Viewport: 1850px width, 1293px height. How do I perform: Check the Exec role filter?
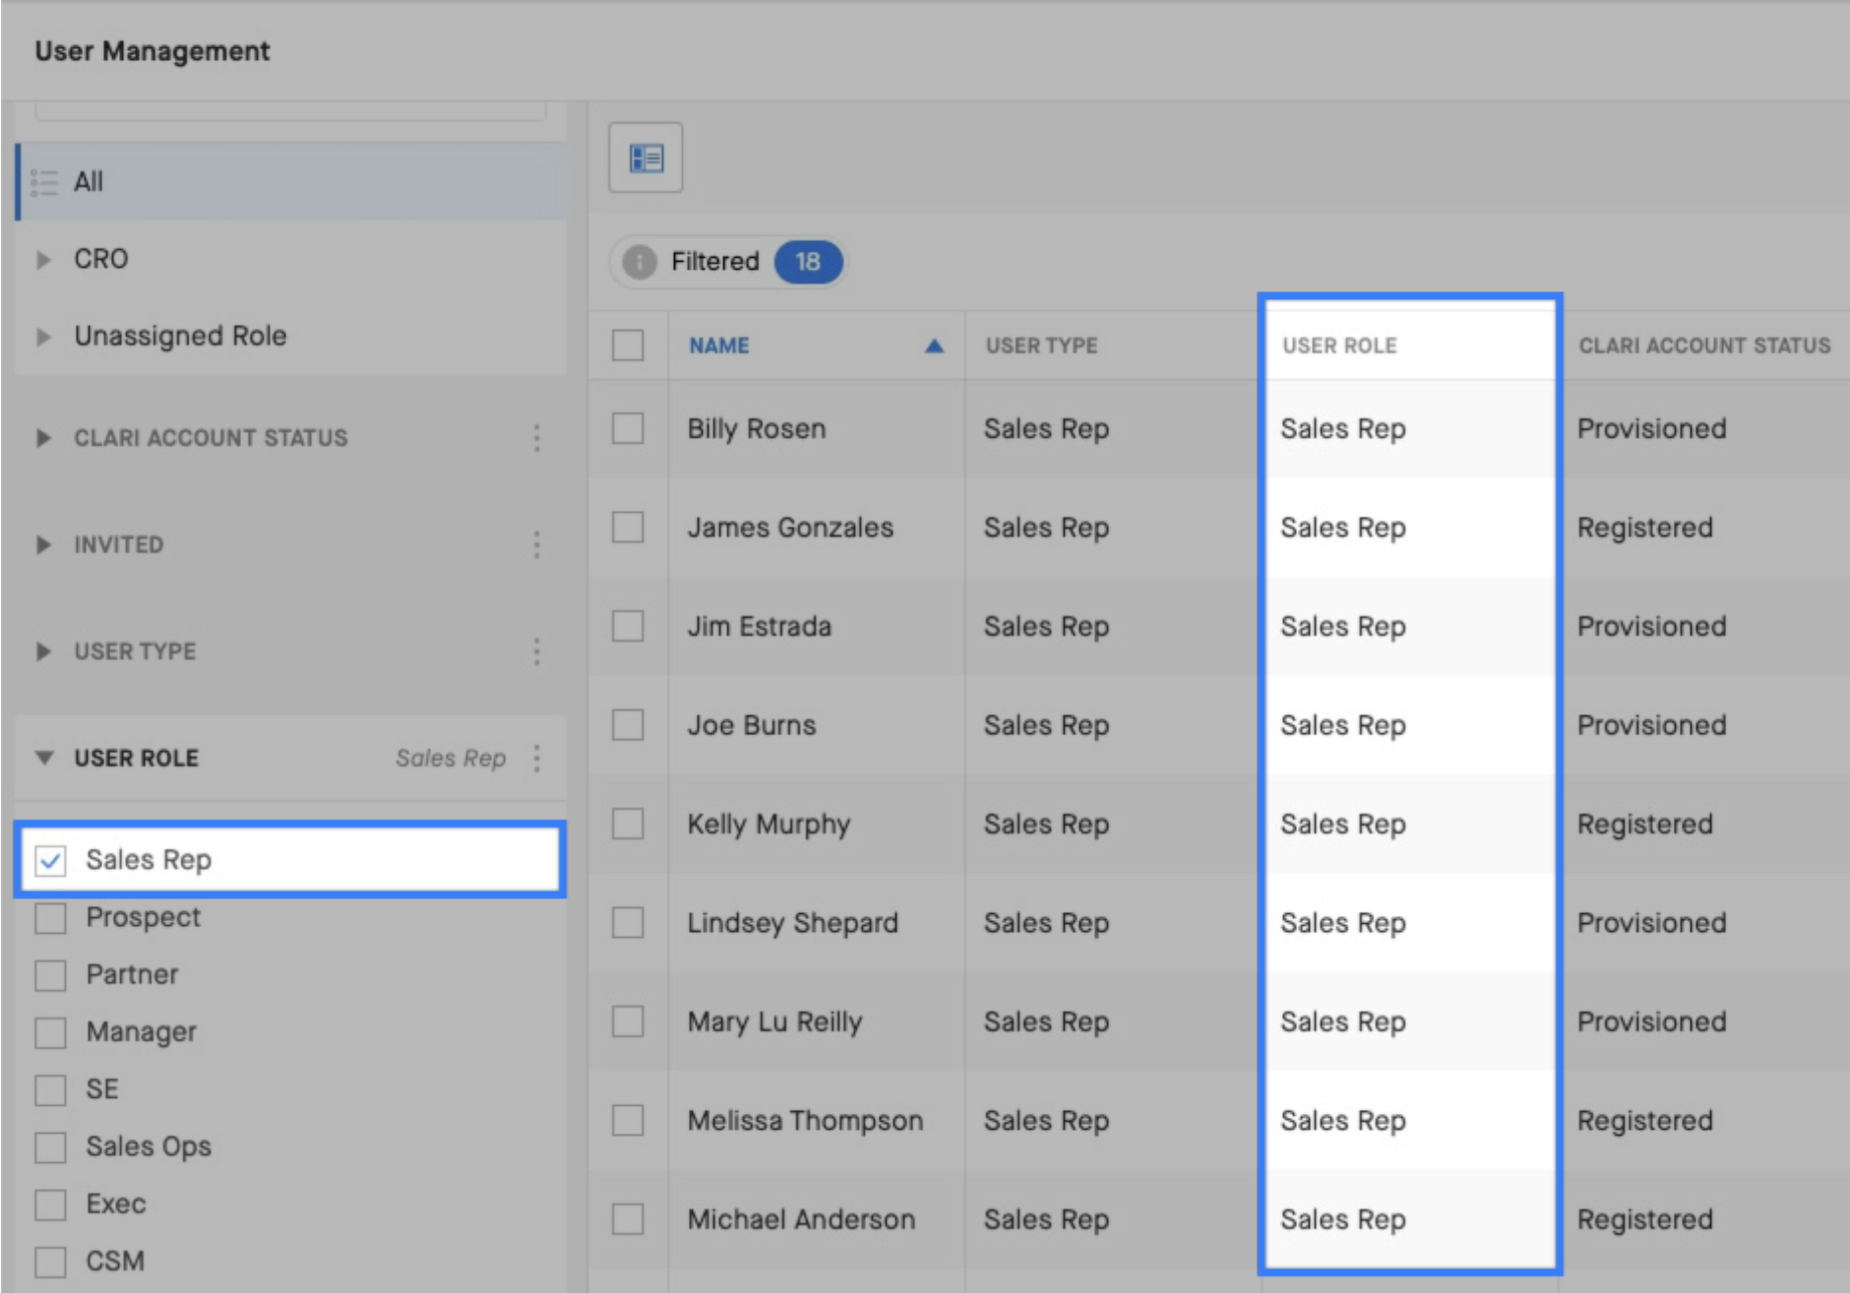tap(50, 1204)
